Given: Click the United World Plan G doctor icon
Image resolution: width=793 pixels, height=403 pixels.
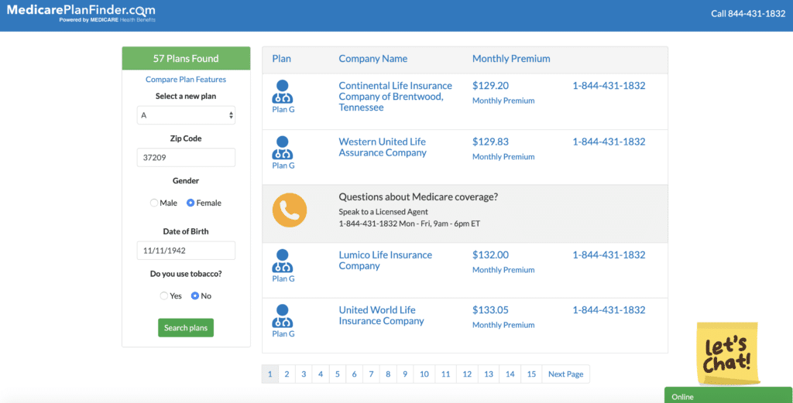Looking at the screenshot, I should 283,316.
